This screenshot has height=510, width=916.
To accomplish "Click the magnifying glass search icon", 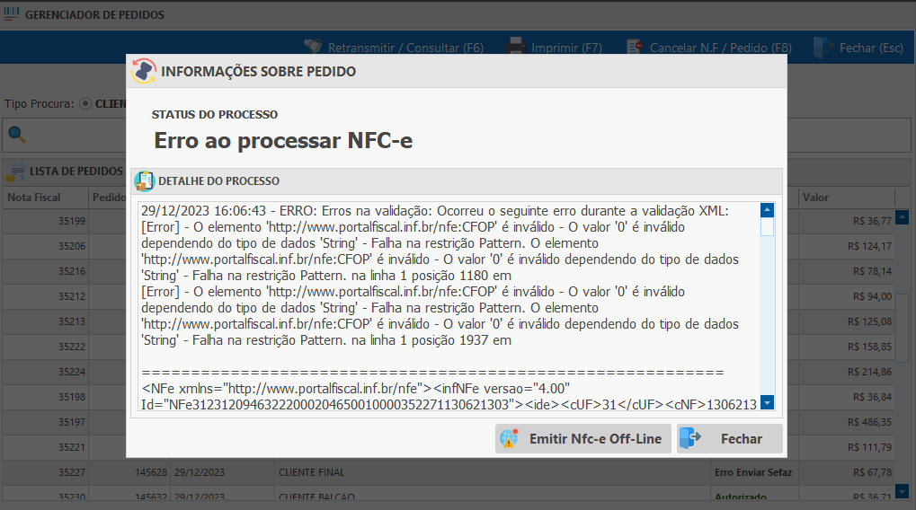I will pos(17,135).
